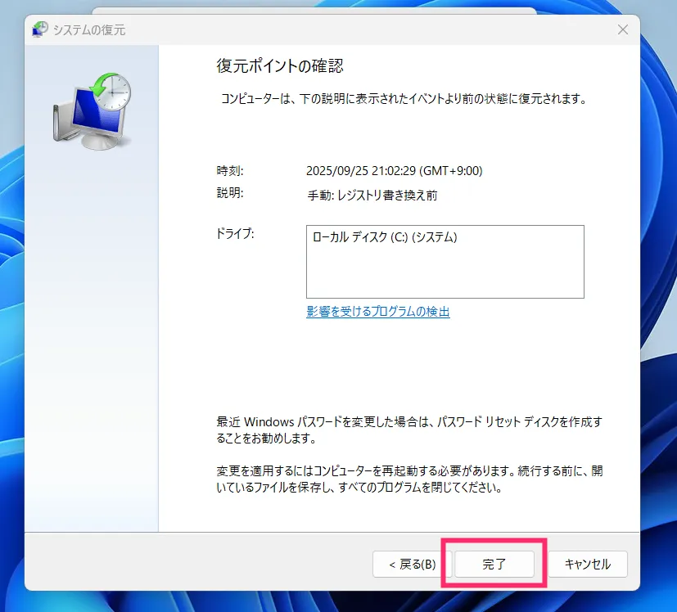The width and height of the screenshot is (677, 612).
Task: Click the description 手動: レジストリ書き換え前
Action: (372, 196)
